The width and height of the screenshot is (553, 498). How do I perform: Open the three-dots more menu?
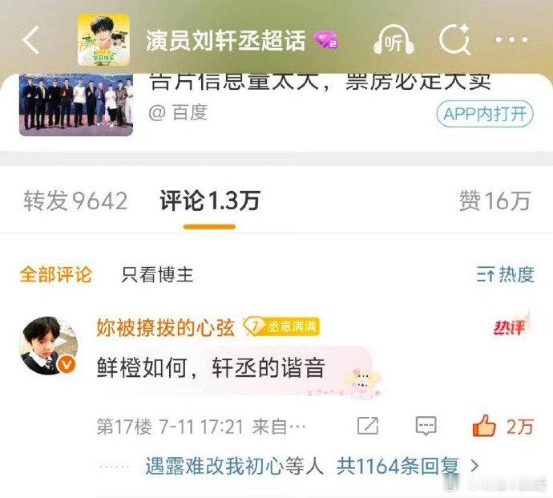511,40
